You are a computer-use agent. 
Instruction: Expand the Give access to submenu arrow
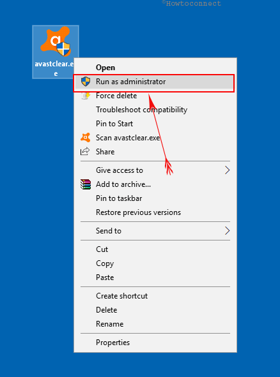point(227,170)
